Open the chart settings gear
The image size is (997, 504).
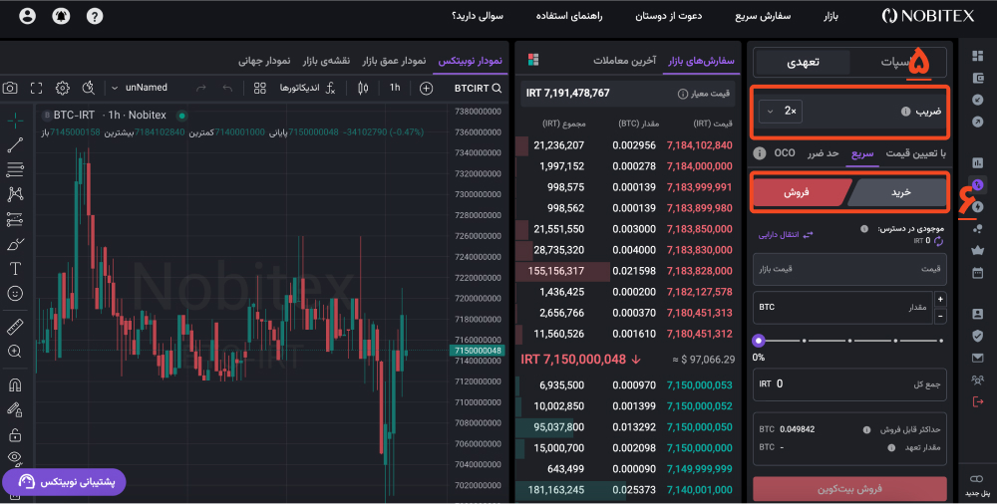tap(63, 88)
